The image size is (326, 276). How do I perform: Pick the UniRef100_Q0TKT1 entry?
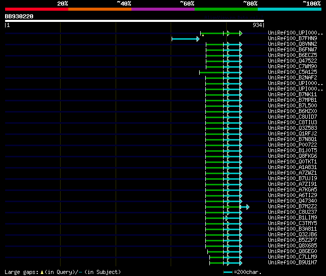292,162
